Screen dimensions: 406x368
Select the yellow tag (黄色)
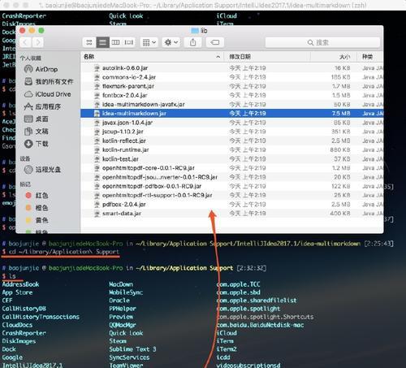point(37,220)
